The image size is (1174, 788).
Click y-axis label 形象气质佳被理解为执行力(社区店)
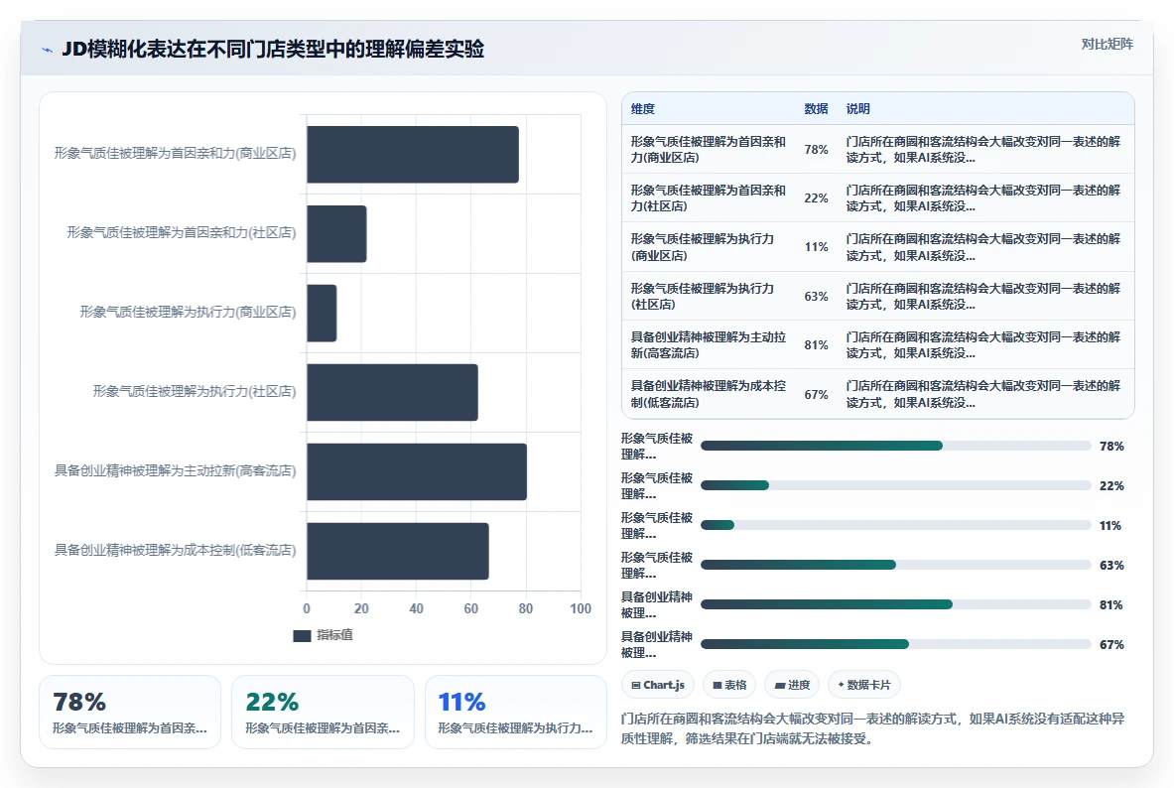195,392
